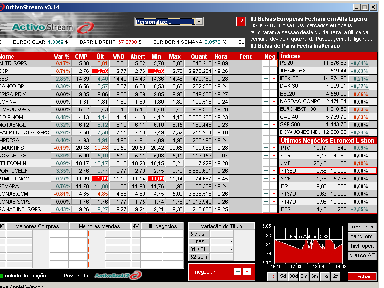This screenshot has width=384, height=288.
Task: Click the plus icon in TELECOM-N. row
Action: coord(266,163)
